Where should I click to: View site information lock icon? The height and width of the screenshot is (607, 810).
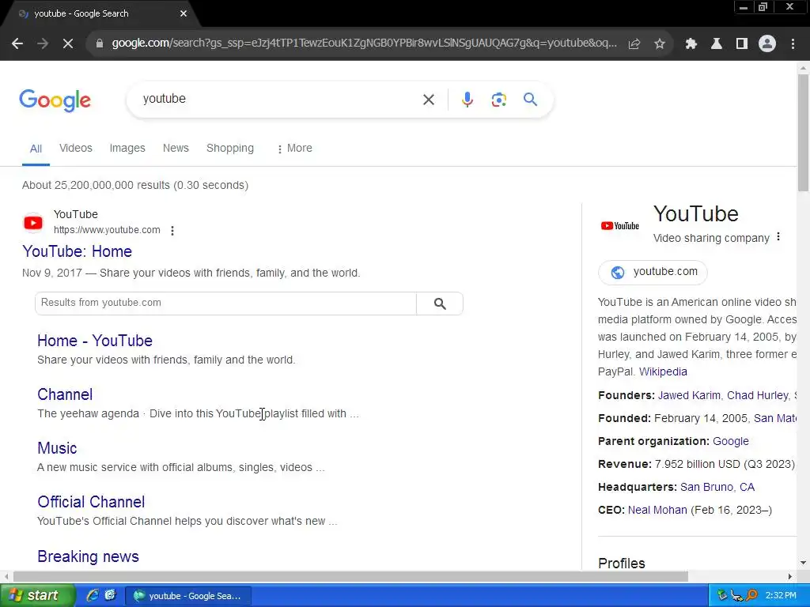point(100,44)
